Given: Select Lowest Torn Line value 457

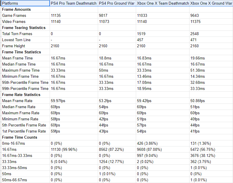Looking at the screenshot, I should tap(140, 40).
